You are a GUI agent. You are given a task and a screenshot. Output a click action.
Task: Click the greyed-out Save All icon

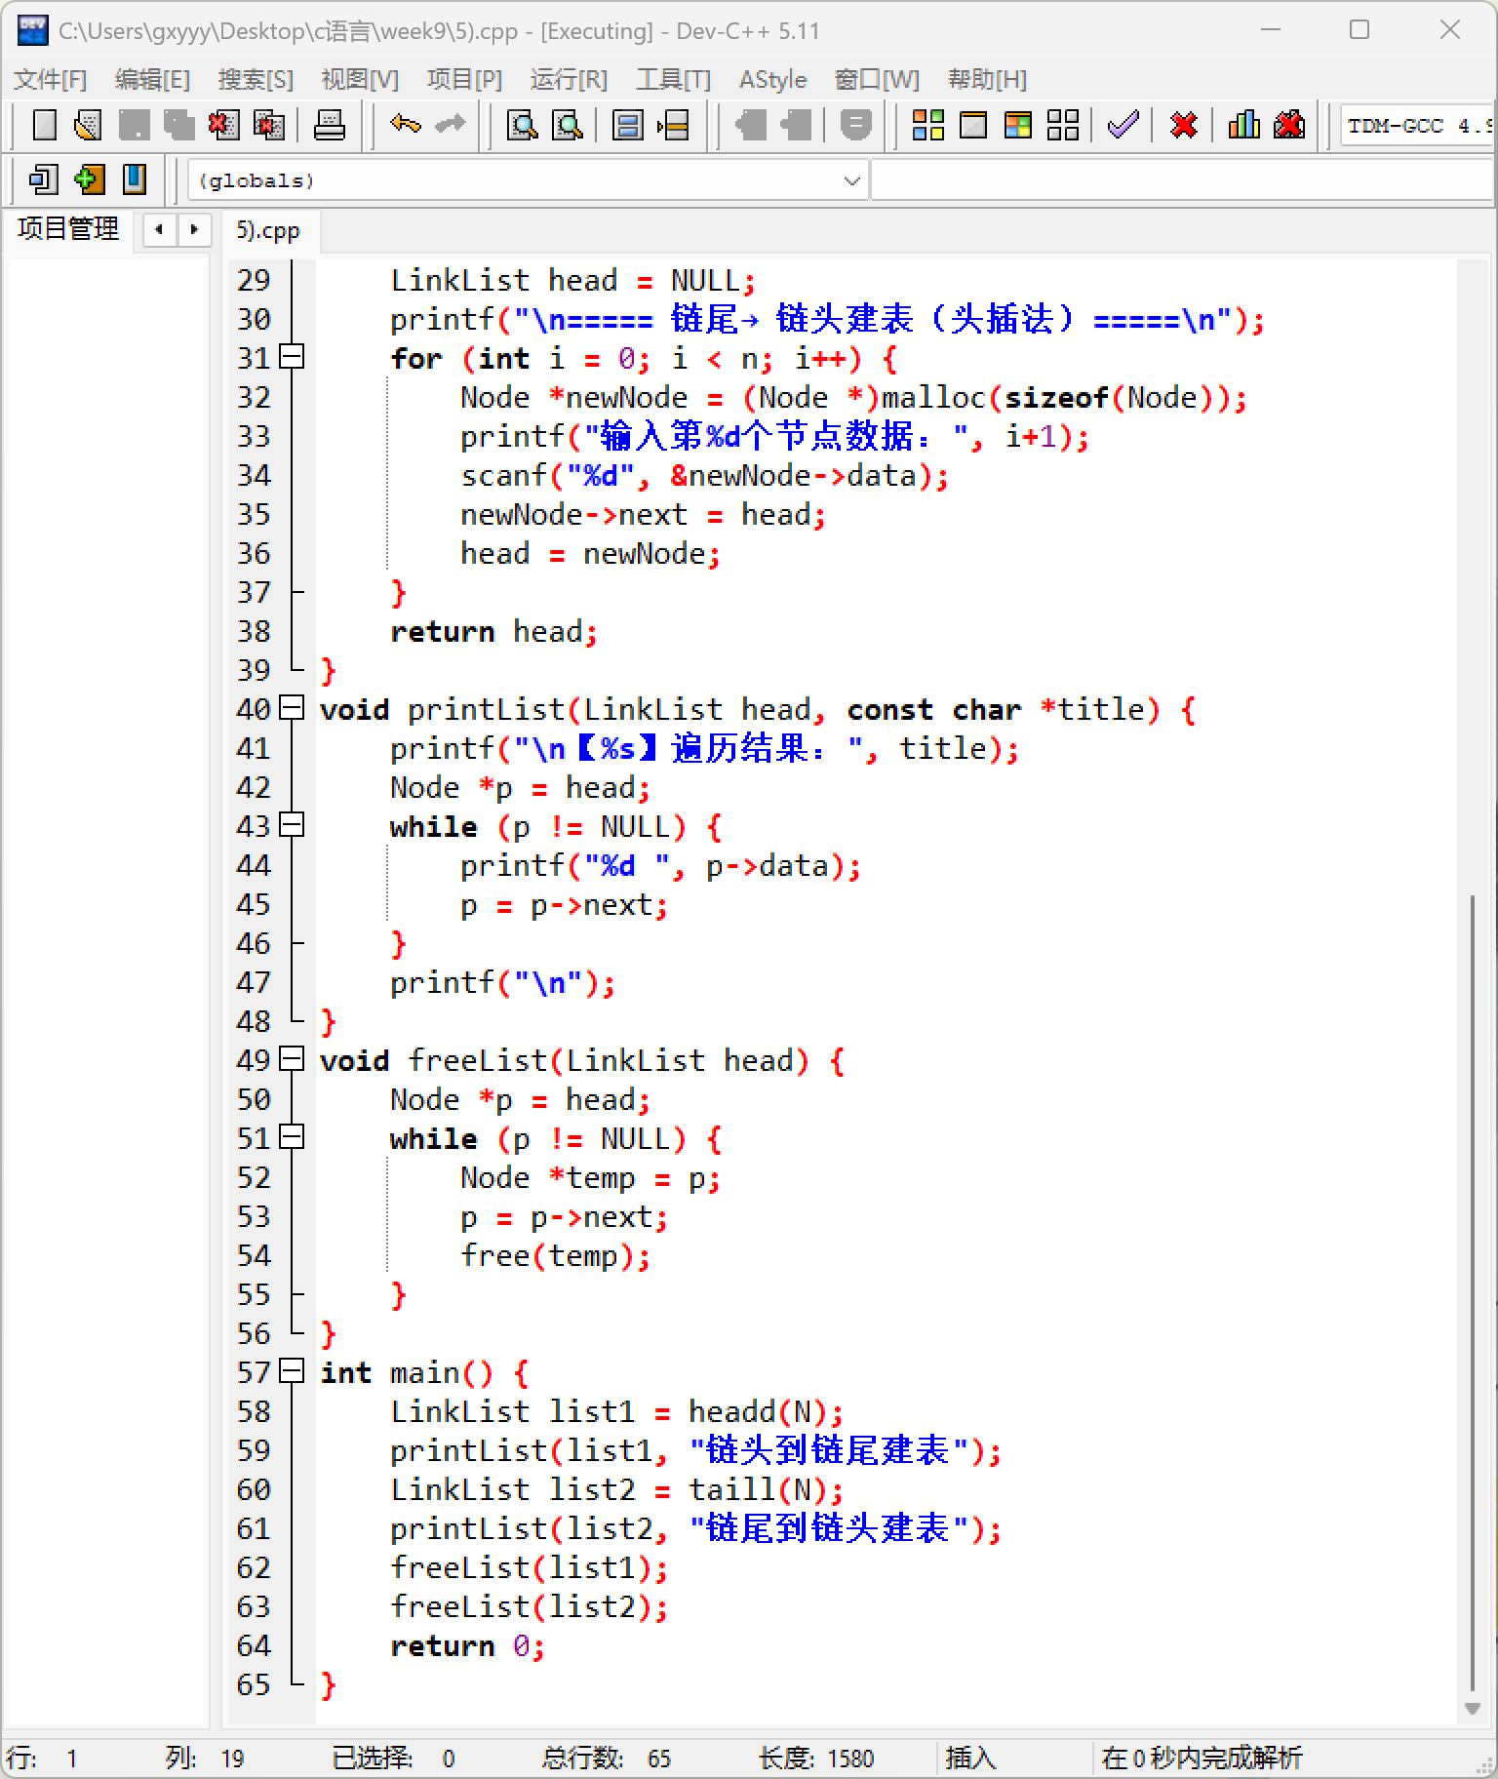(x=178, y=125)
